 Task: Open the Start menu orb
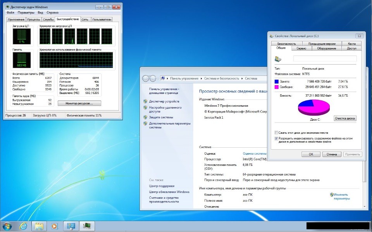(7, 226)
